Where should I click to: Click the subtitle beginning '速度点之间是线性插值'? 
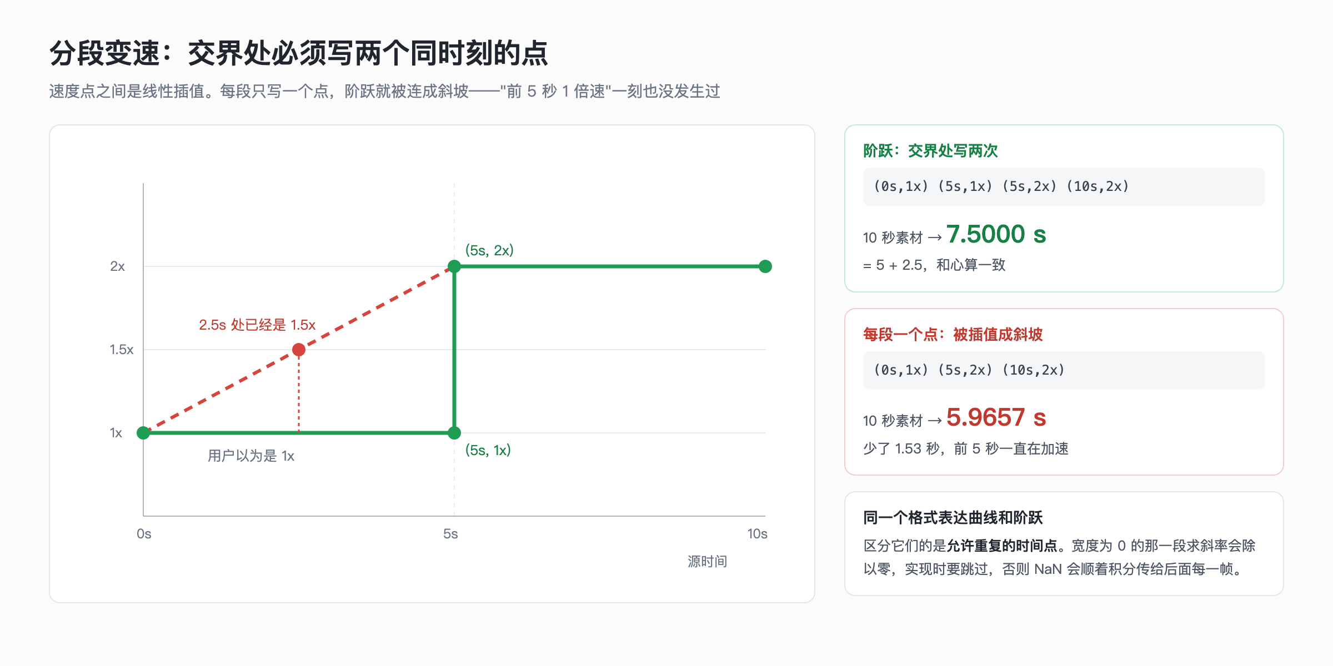(x=384, y=91)
